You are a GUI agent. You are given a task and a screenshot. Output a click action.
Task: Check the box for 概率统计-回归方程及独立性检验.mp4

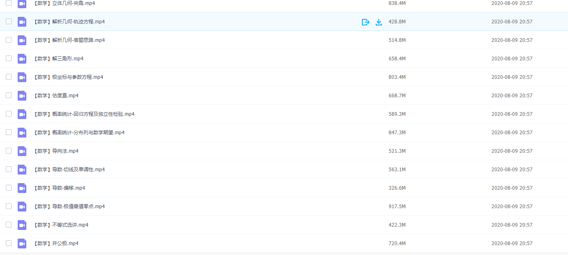click(x=9, y=114)
